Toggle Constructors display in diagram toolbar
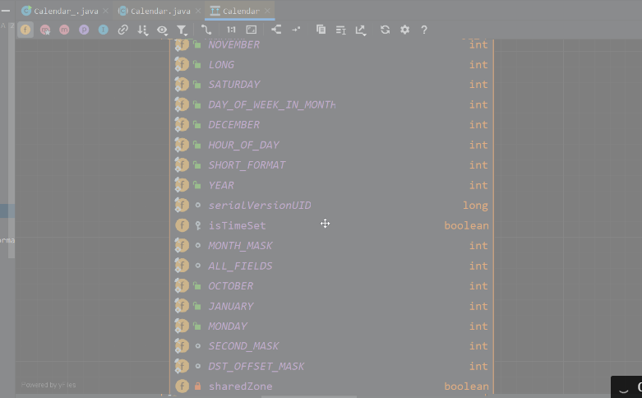This screenshot has height=398, width=642. [x=45, y=30]
